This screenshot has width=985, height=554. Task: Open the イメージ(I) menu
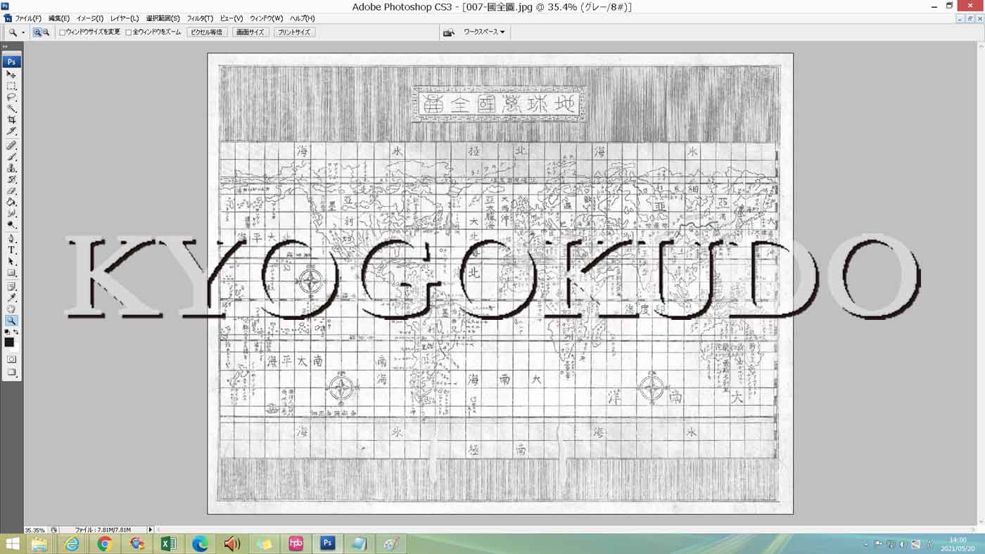pos(90,18)
